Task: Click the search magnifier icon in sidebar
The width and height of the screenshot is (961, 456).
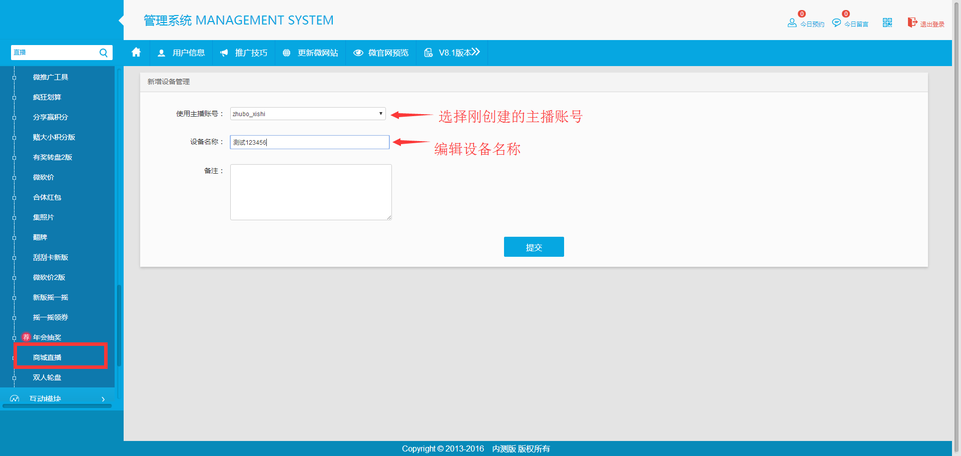Action: [x=104, y=53]
